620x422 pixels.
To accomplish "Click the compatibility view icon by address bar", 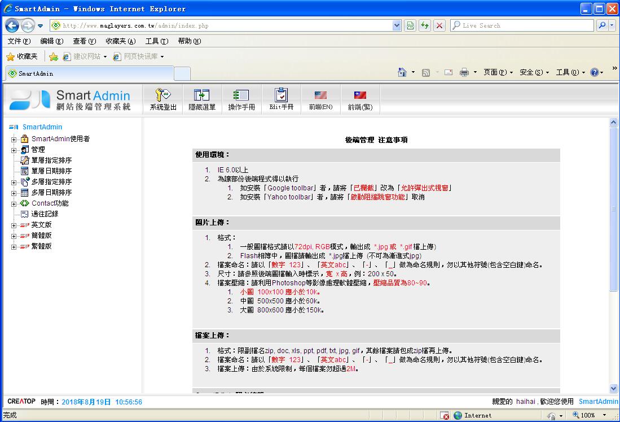I will click(410, 26).
